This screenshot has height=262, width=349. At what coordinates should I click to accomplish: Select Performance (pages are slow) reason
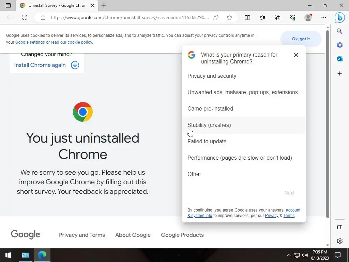[244, 158]
